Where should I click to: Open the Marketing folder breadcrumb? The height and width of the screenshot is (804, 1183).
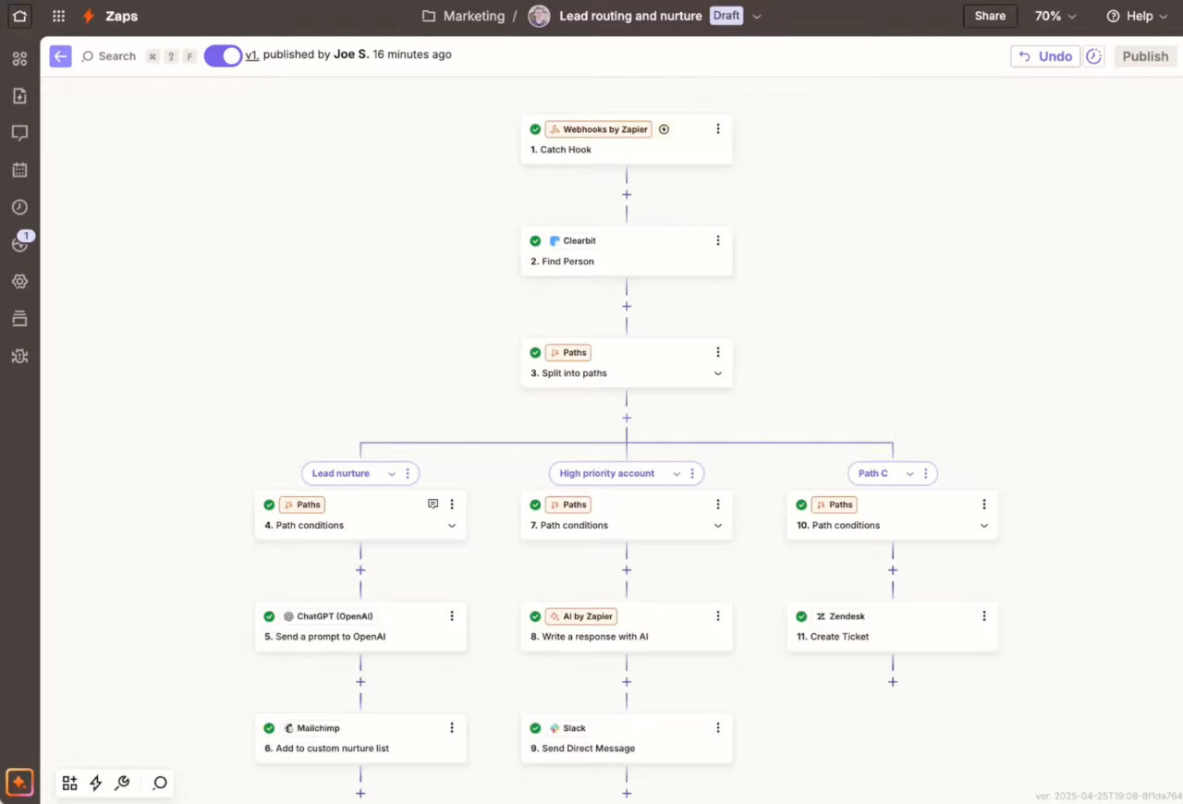(472, 16)
